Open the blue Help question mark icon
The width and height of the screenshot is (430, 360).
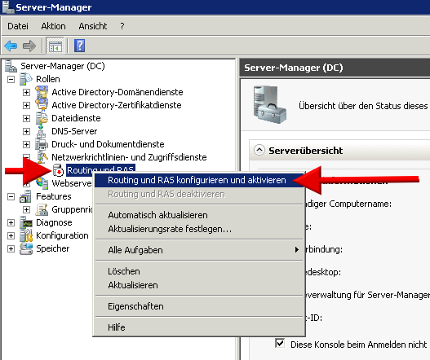tap(79, 46)
